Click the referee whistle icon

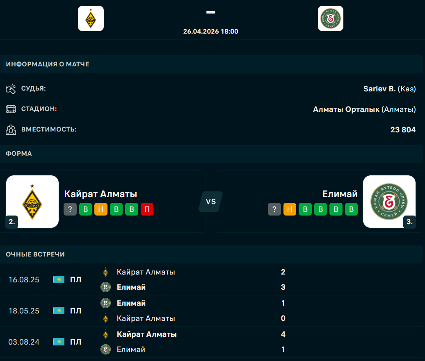[11, 89]
